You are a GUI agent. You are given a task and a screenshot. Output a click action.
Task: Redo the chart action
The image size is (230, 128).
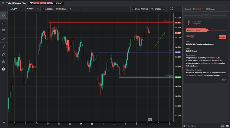77,9
